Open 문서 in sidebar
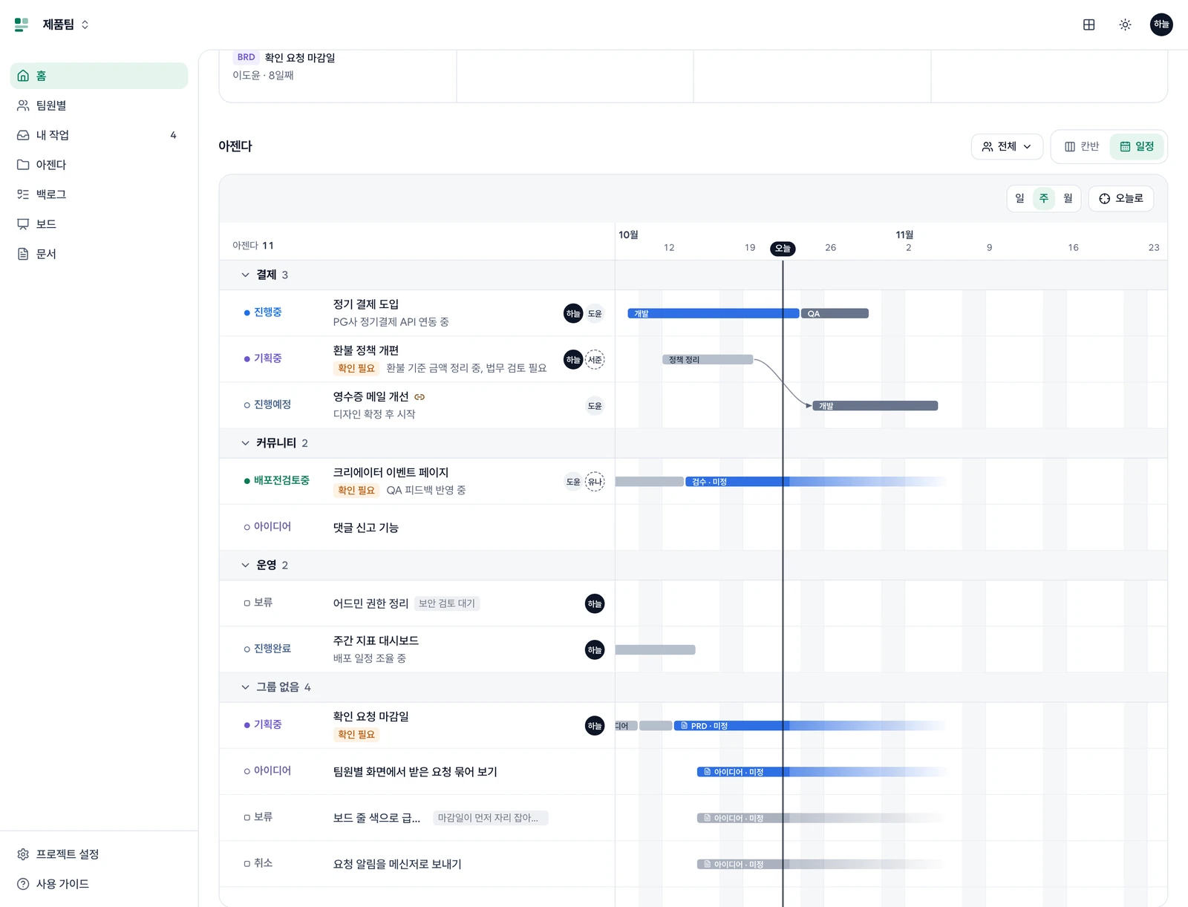The height and width of the screenshot is (907, 1188). click(99, 254)
